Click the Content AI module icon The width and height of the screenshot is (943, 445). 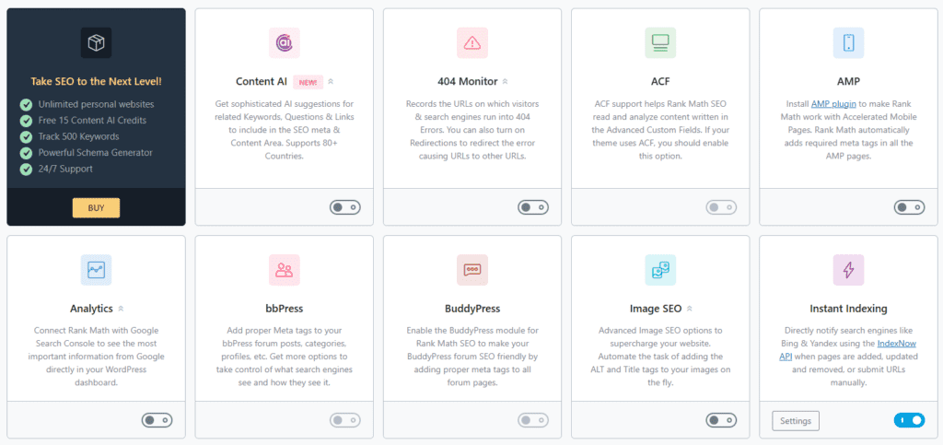click(285, 43)
